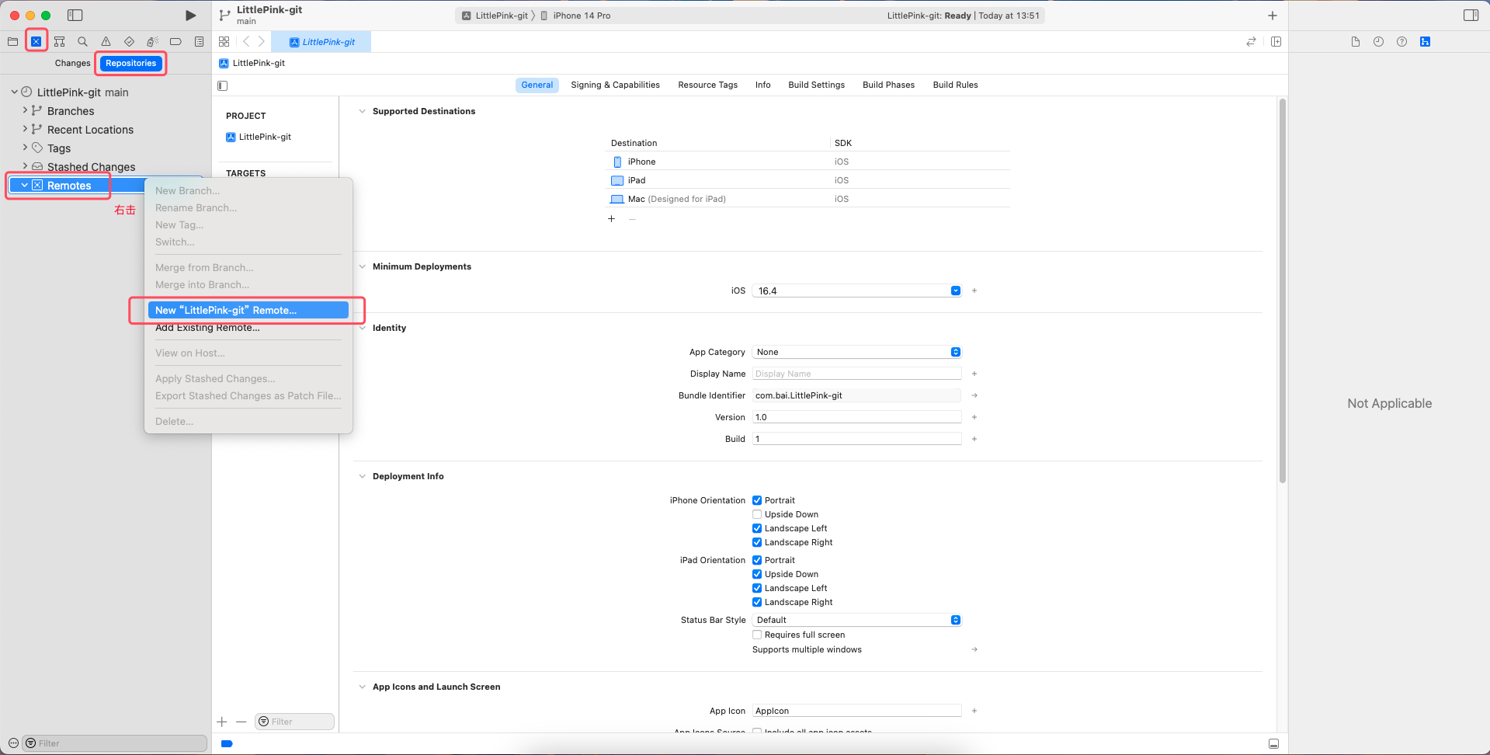
Task: Toggle iPhone Landscape Left checkbox
Action: [x=757, y=528]
